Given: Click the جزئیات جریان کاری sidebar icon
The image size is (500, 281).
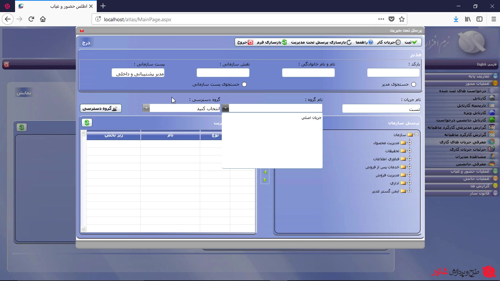Looking at the screenshot, I should coord(492,149).
